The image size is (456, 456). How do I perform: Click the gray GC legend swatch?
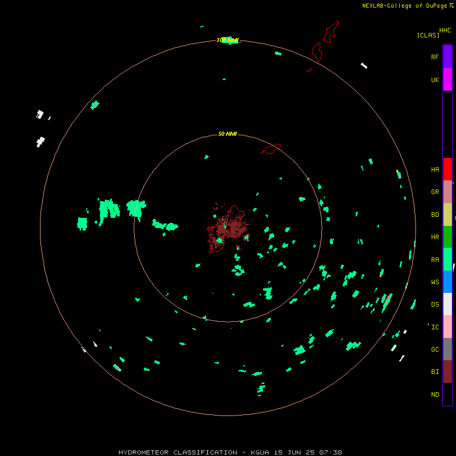tap(447, 349)
